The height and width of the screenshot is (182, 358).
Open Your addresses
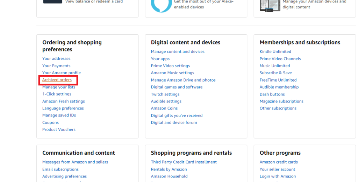[56, 59]
